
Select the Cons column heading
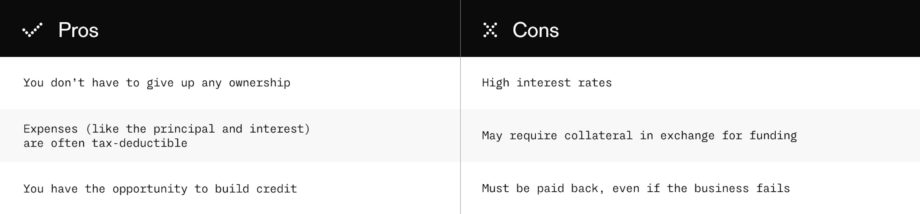pyautogui.click(x=535, y=30)
